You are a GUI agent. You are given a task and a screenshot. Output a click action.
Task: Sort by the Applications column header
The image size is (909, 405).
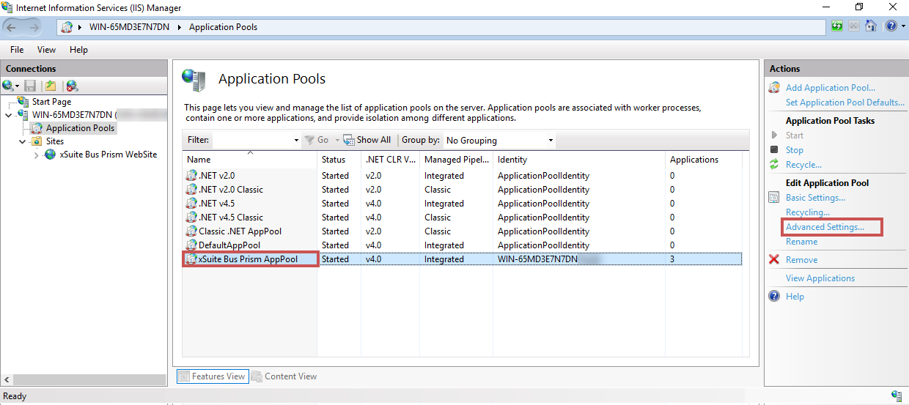pyautogui.click(x=704, y=159)
